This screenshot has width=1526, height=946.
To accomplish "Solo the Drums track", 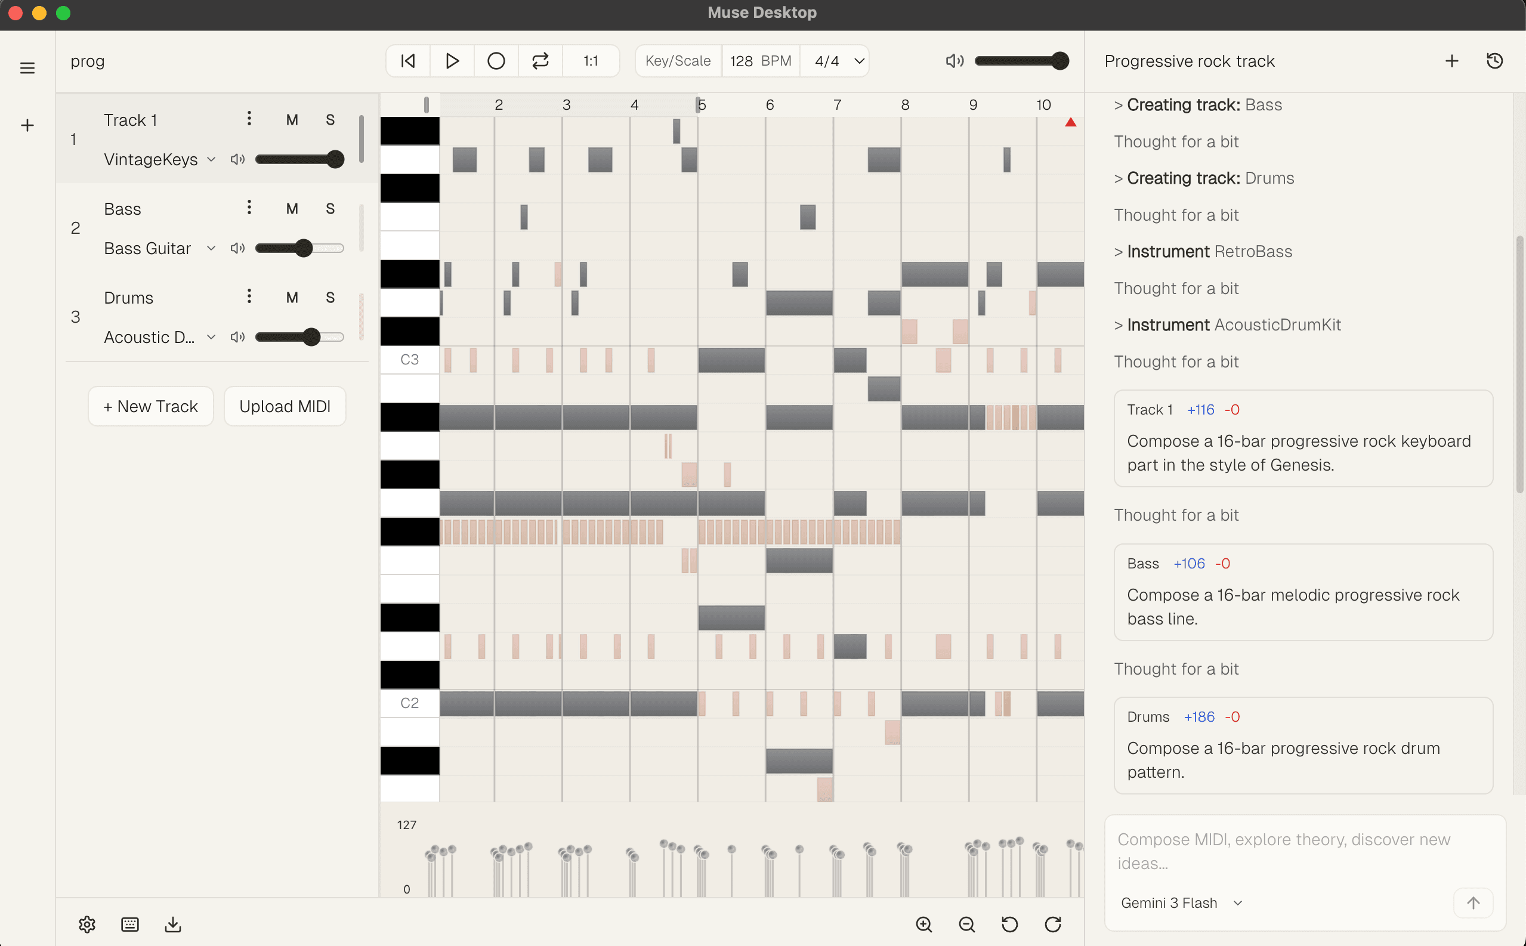I will [330, 297].
